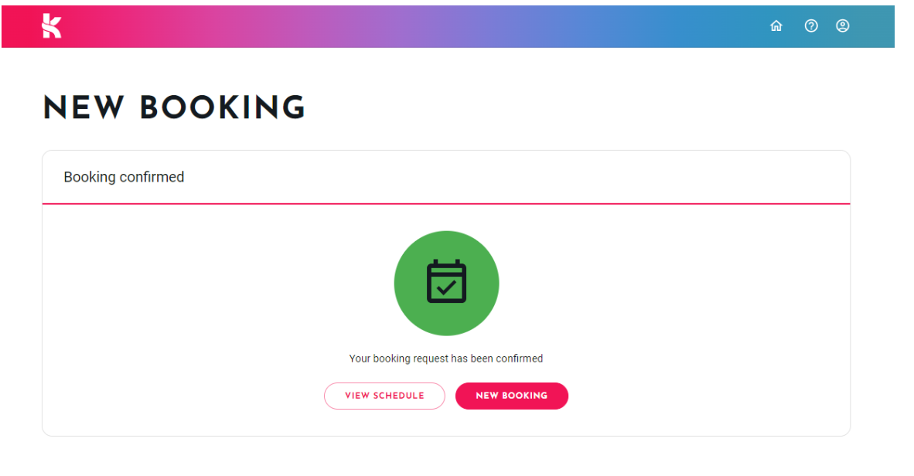Start another booking with pink New Booking button
914x476 pixels.
(512, 396)
